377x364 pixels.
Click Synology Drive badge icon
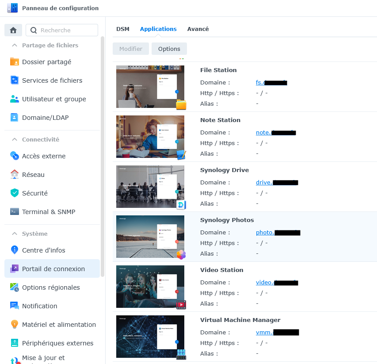click(181, 205)
